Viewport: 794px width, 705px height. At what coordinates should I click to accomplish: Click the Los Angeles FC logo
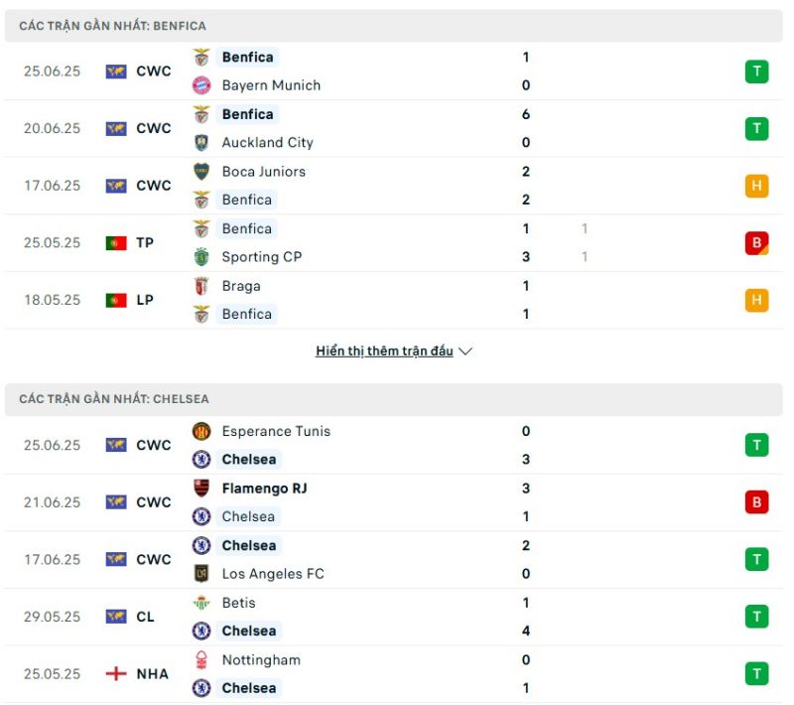coord(201,573)
